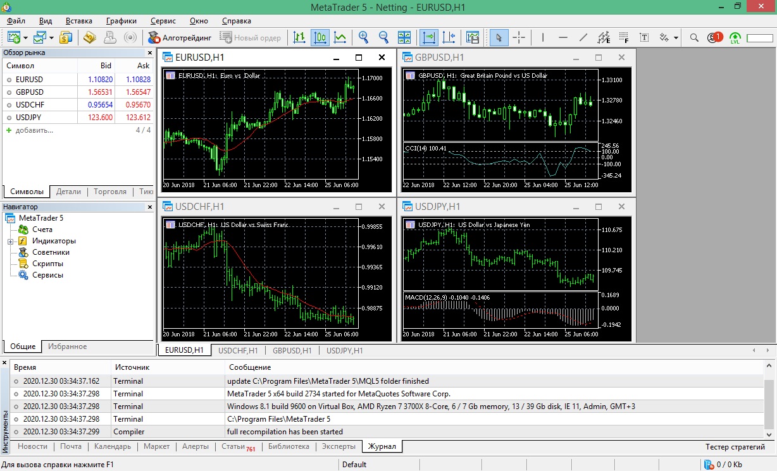Open the Эксперты tab in toolbox
The image size is (777, 471).
point(339,446)
